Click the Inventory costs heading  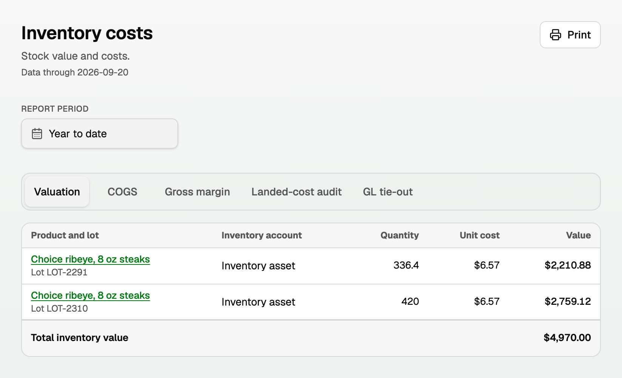[x=87, y=33]
